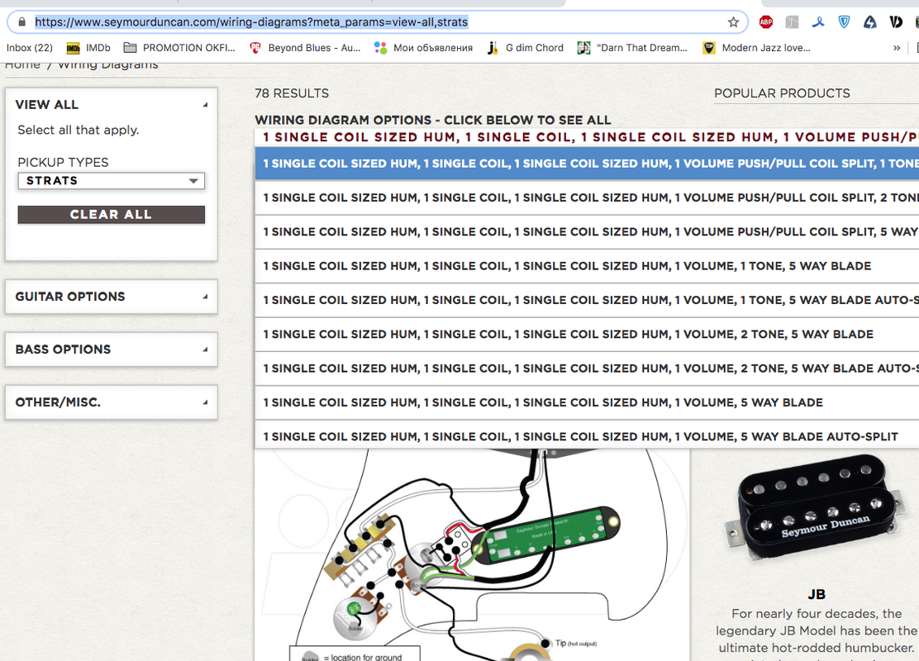919x661 pixels.
Task: Click the CLEAR ALL button
Action: (112, 215)
